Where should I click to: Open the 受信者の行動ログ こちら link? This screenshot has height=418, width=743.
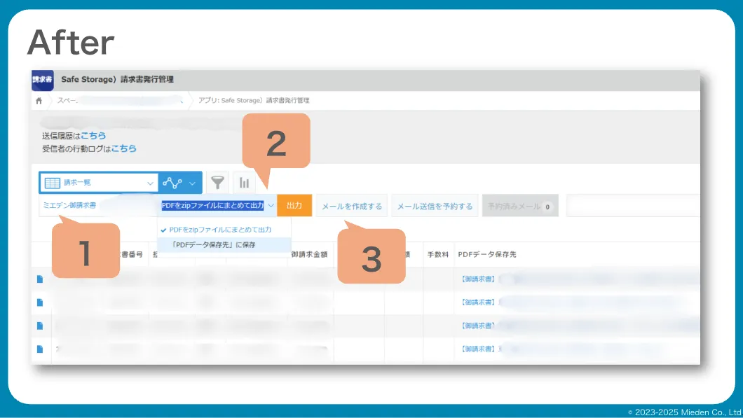pos(124,148)
